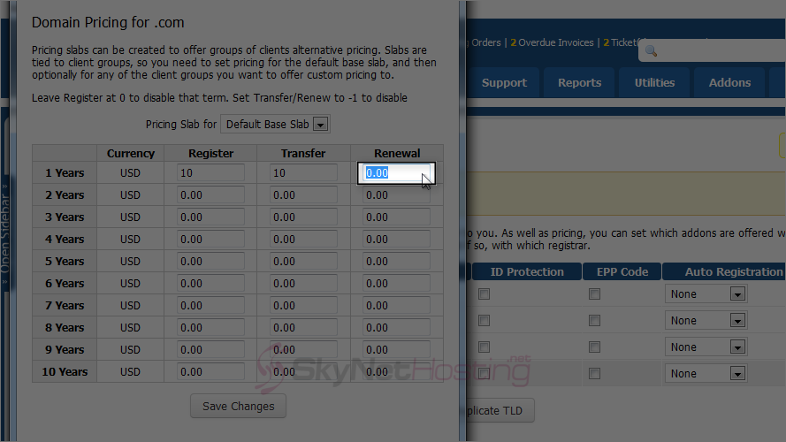Image resolution: width=786 pixels, height=442 pixels.
Task: Open the Reports tab
Action: (579, 83)
